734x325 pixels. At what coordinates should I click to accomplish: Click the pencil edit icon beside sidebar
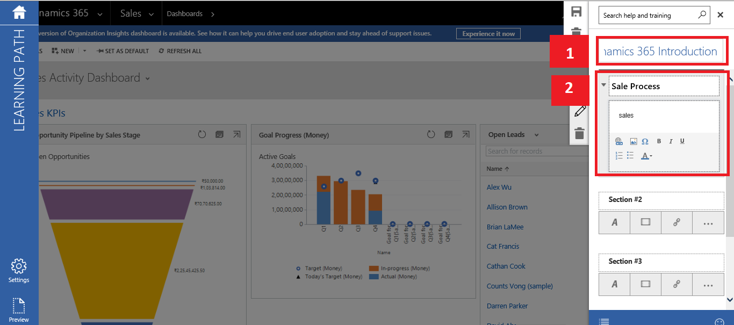[580, 112]
